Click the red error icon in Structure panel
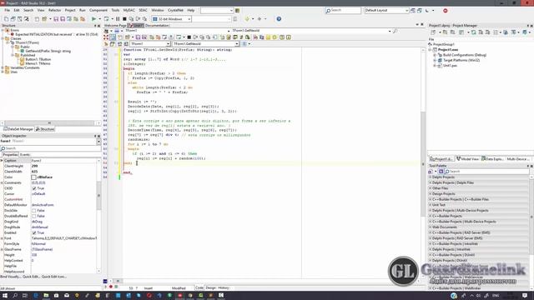This screenshot has width=534, height=300. (13, 34)
